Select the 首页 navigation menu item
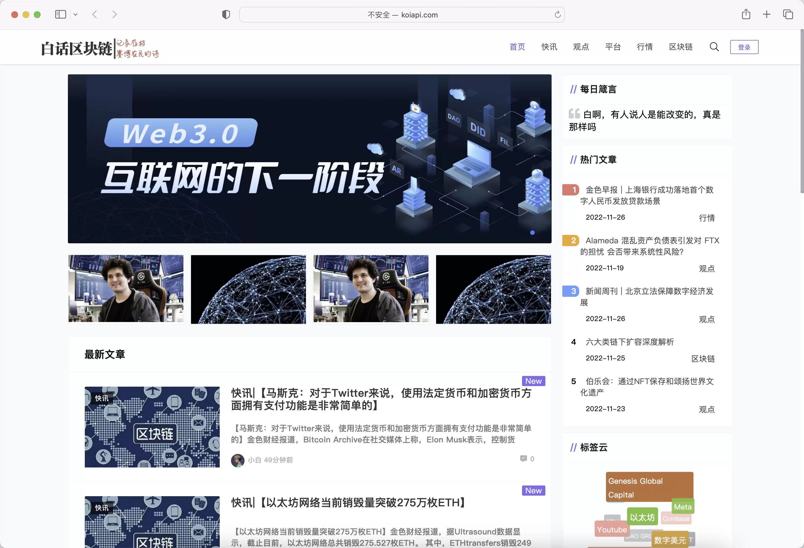This screenshot has width=804, height=548. coord(517,47)
